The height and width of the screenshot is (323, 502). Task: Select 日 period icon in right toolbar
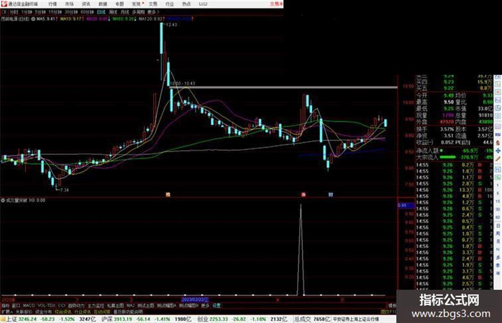(498, 225)
